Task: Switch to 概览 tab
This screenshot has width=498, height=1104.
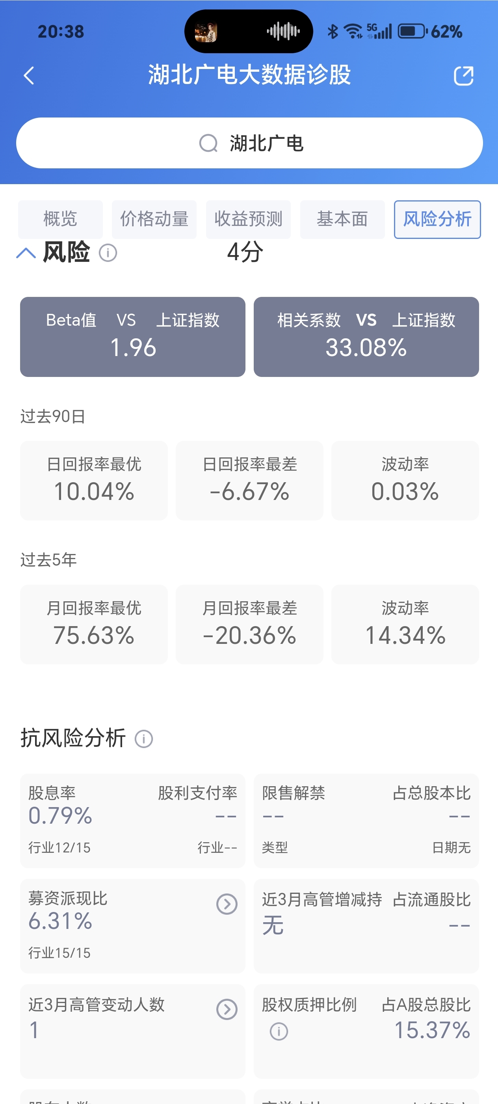Action: (60, 219)
